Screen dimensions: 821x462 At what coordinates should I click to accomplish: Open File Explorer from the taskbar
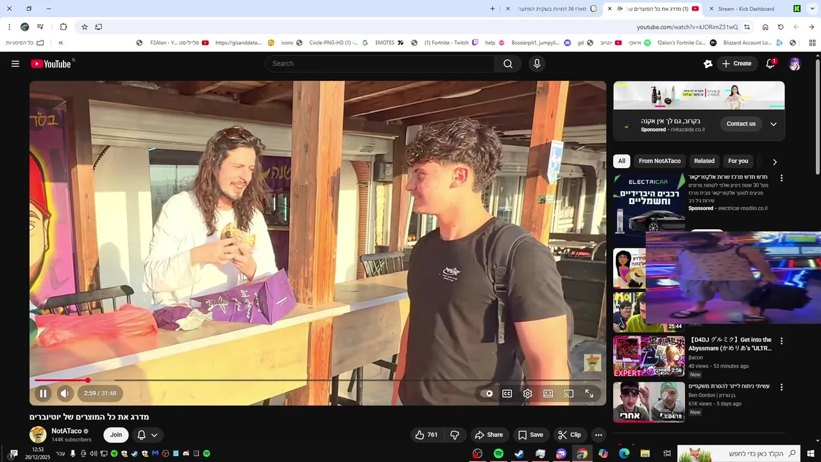(645, 454)
